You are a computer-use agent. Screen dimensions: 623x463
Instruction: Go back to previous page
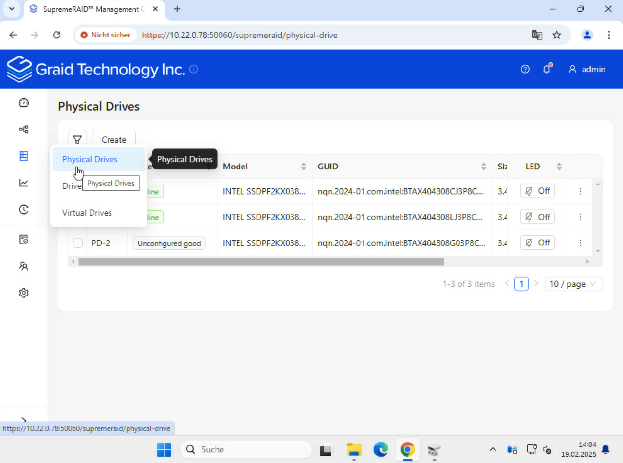point(13,35)
